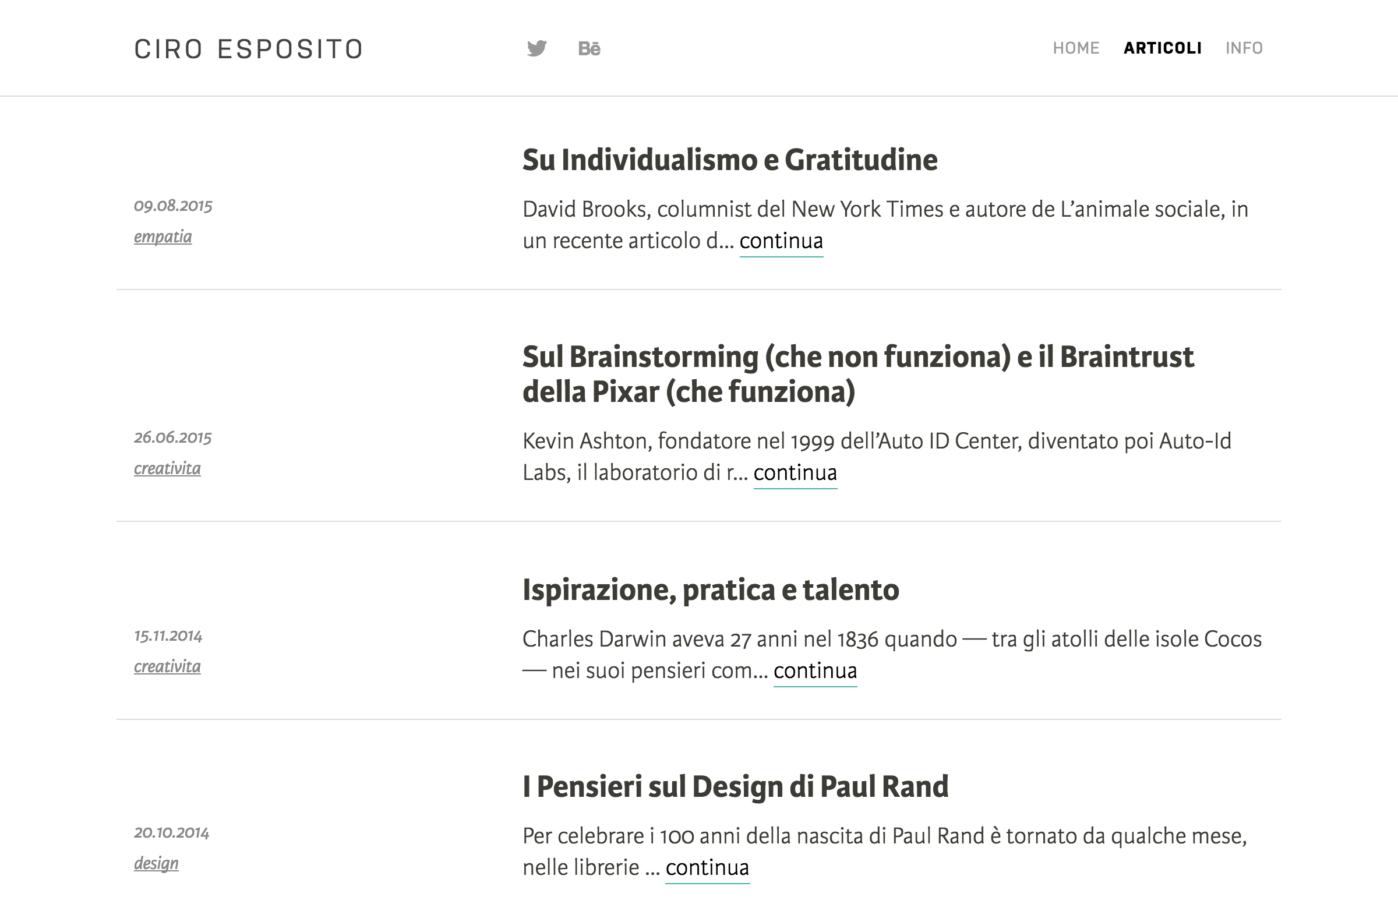Click the 09.08.2015 article date
This screenshot has width=1398, height=911.
[x=172, y=206]
